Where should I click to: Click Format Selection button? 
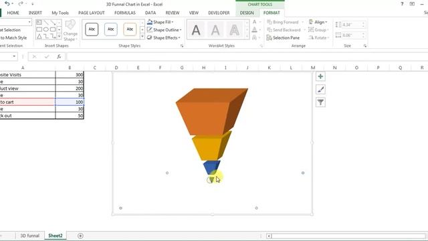pos(11,29)
